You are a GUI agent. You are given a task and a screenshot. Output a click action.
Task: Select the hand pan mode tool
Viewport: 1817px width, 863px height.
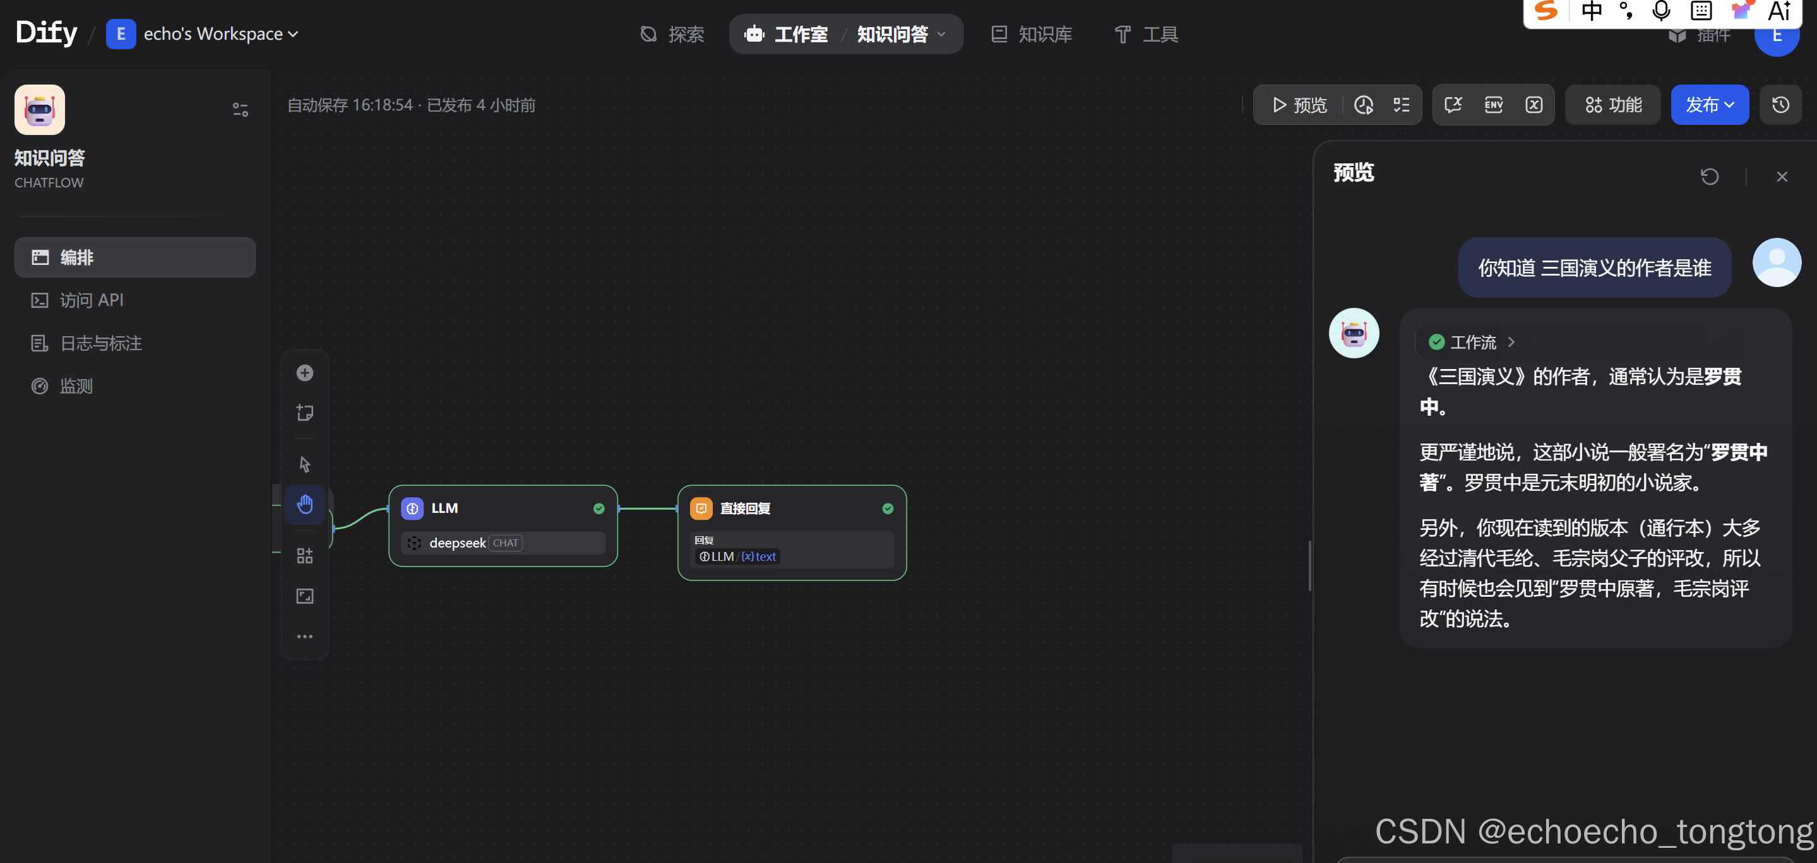pos(305,504)
